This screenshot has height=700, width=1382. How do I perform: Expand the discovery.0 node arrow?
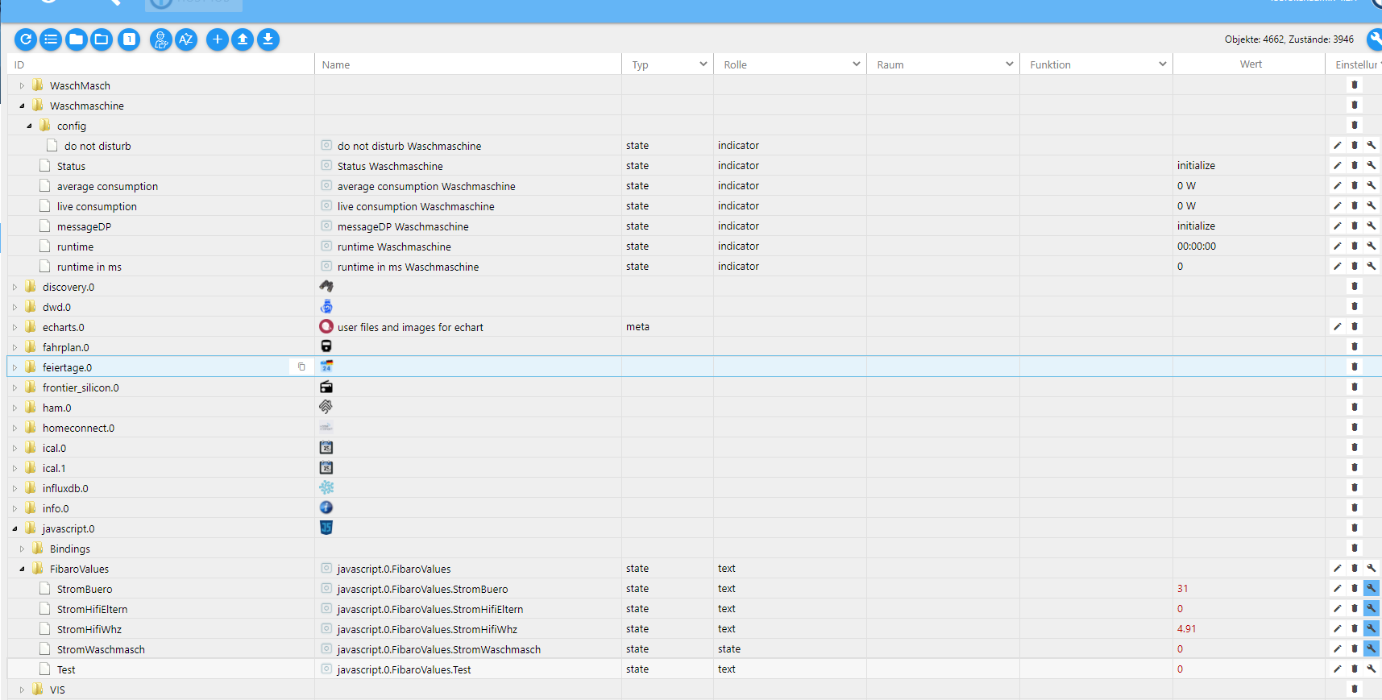tap(15, 287)
